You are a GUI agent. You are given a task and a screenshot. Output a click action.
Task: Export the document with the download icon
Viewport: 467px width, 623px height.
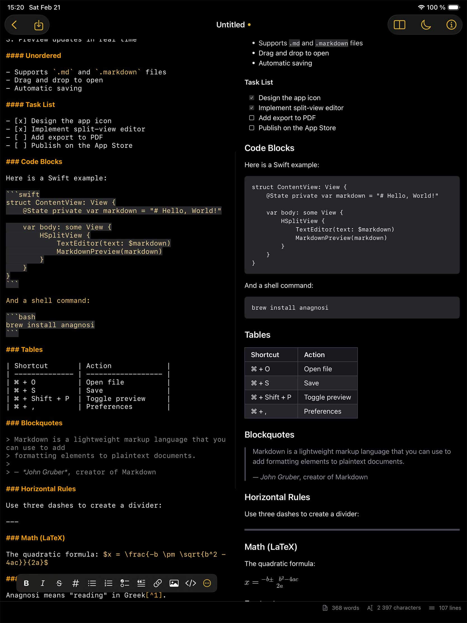[39, 25]
